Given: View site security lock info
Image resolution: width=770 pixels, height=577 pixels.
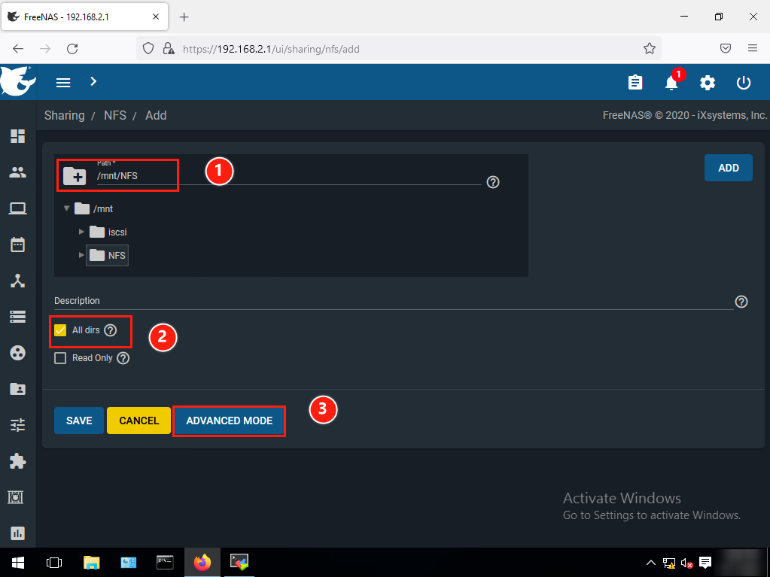Looking at the screenshot, I should [x=169, y=49].
